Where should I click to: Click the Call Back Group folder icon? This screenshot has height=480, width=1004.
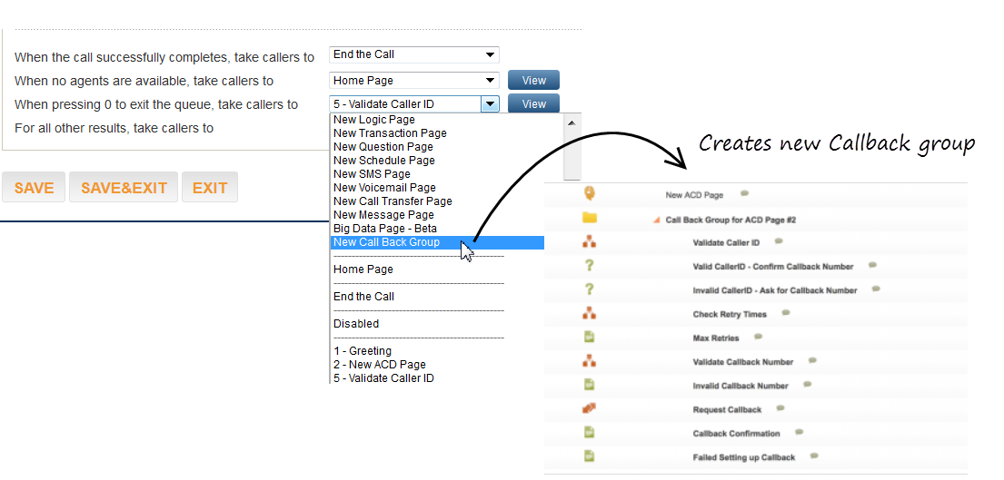(x=589, y=218)
